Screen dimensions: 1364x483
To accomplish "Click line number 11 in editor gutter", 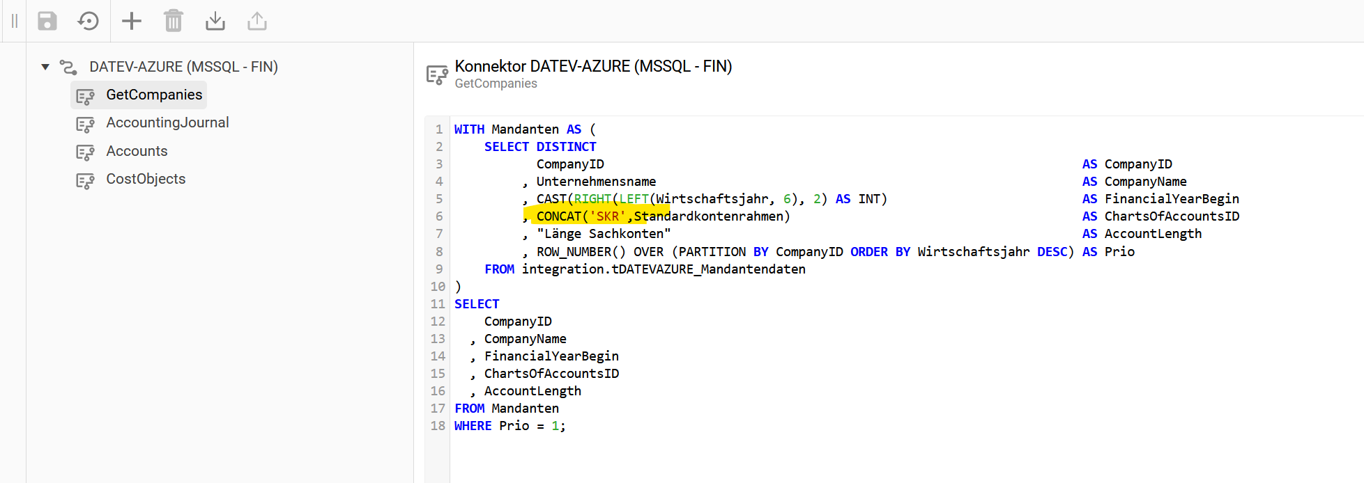I will 437,304.
